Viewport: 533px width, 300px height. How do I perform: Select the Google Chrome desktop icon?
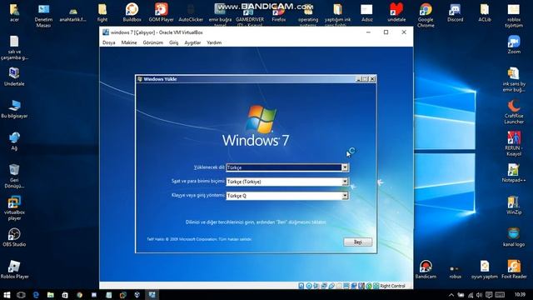coord(426,15)
